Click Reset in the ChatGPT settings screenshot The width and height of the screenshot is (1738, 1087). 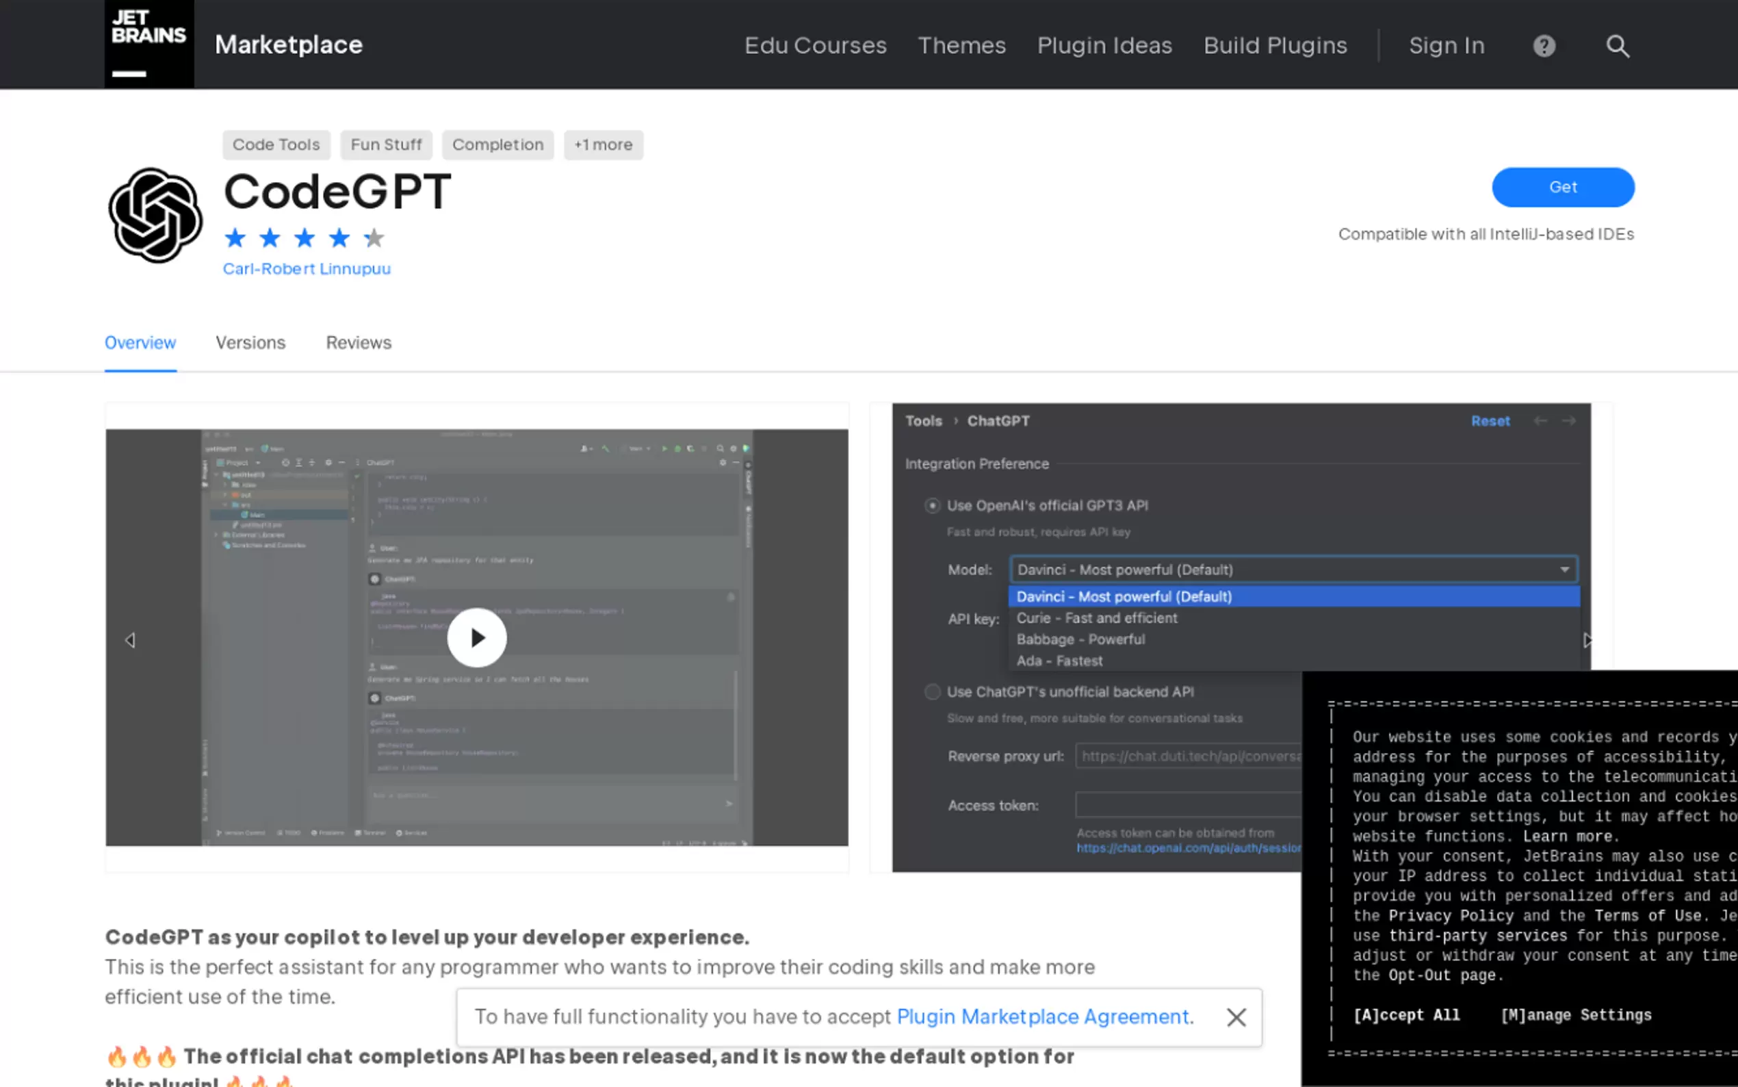tap(1490, 421)
